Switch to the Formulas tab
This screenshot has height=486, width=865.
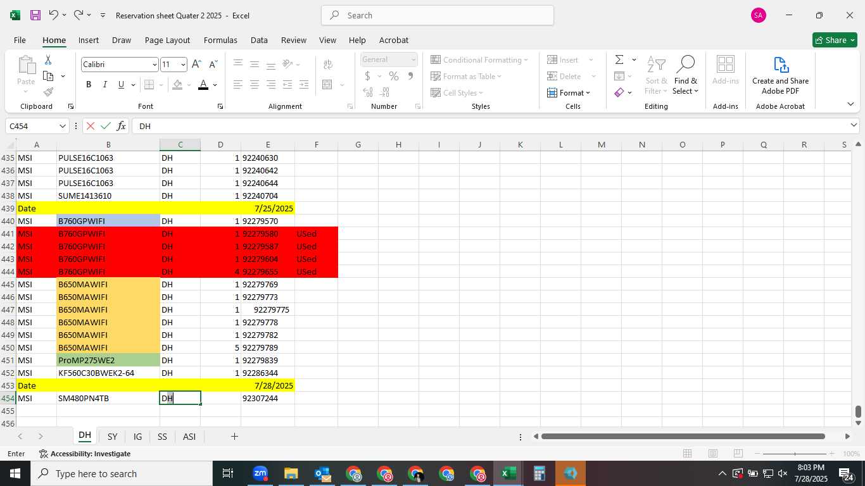(x=220, y=40)
